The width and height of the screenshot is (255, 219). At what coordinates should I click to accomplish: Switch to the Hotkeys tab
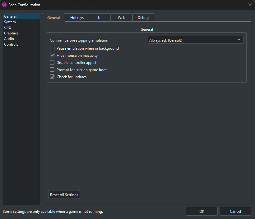pos(77,17)
